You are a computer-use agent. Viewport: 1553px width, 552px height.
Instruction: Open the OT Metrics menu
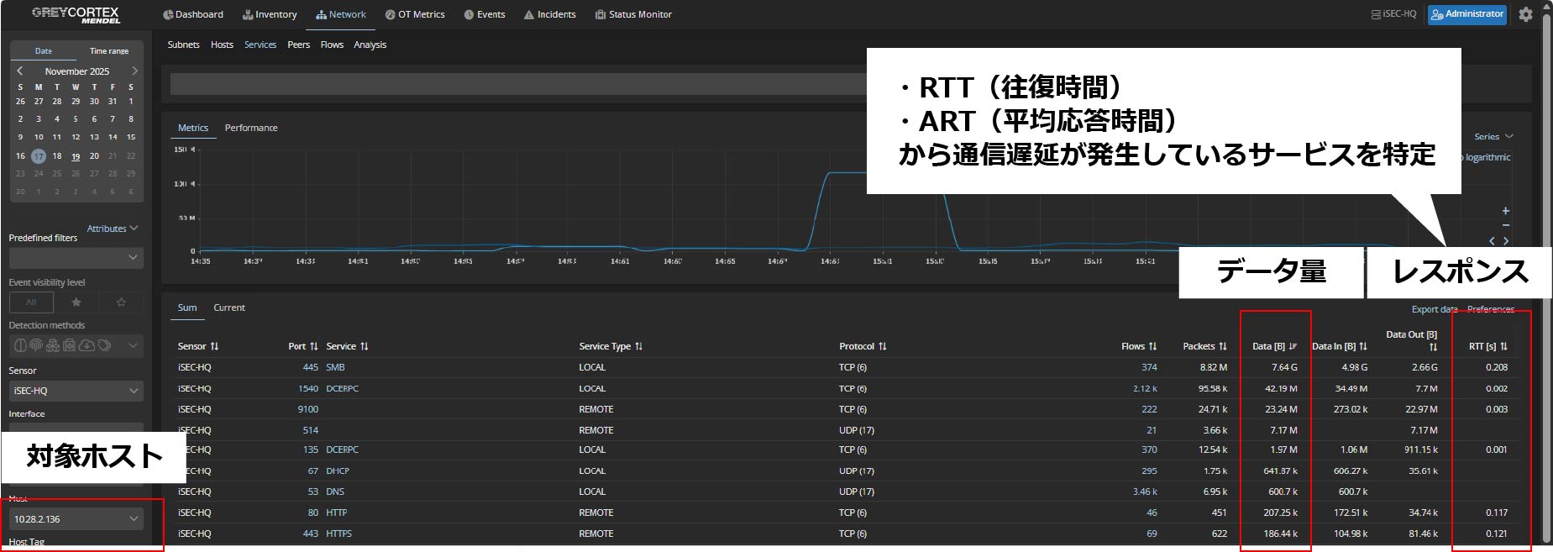tap(415, 14)
